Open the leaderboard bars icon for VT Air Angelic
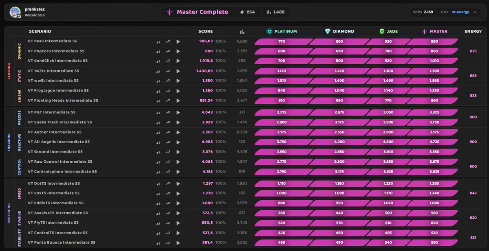 [x=158, y=142]
